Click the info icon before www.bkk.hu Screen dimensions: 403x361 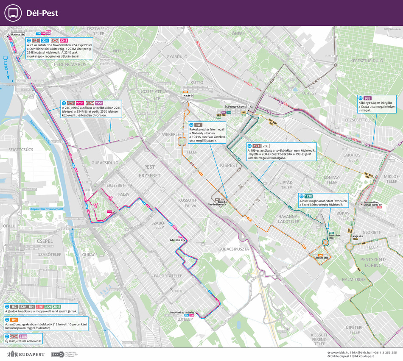[328, 353]
